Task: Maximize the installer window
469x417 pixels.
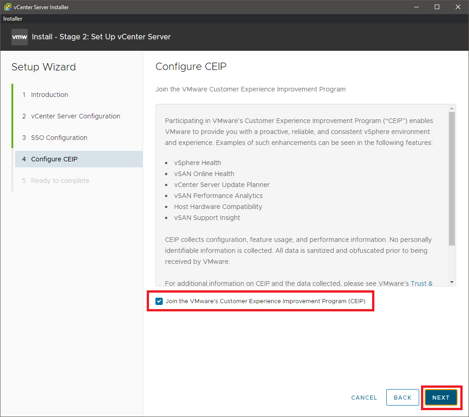Action: click(437, 7)
